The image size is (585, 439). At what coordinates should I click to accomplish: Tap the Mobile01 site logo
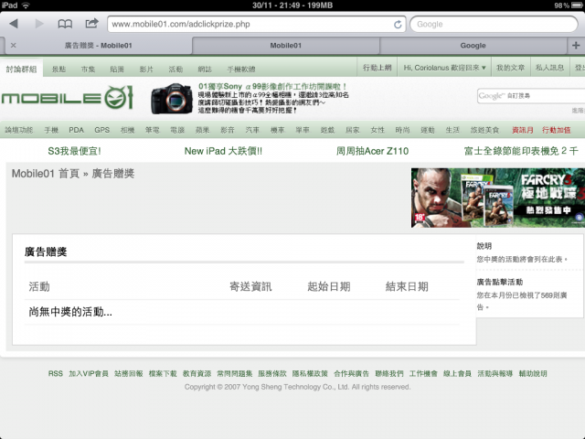click(x=67, y=98)
